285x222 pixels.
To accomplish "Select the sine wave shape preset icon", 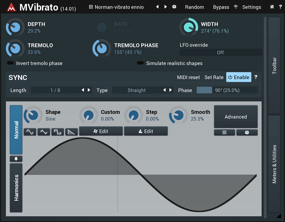I will click(x=30, y=132).
